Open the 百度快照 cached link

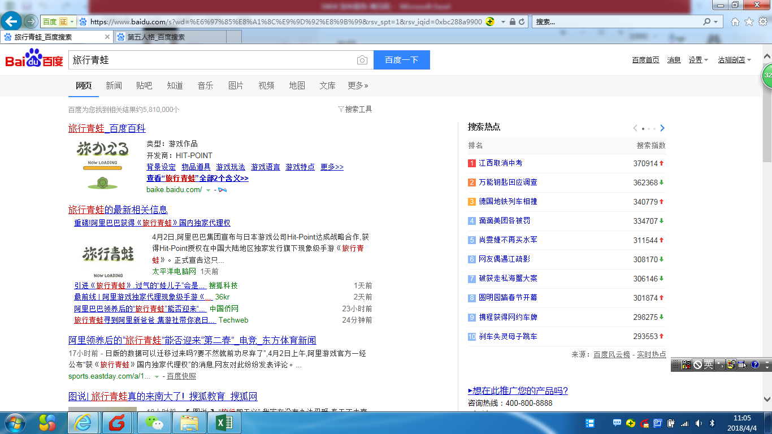coord(181,376)
